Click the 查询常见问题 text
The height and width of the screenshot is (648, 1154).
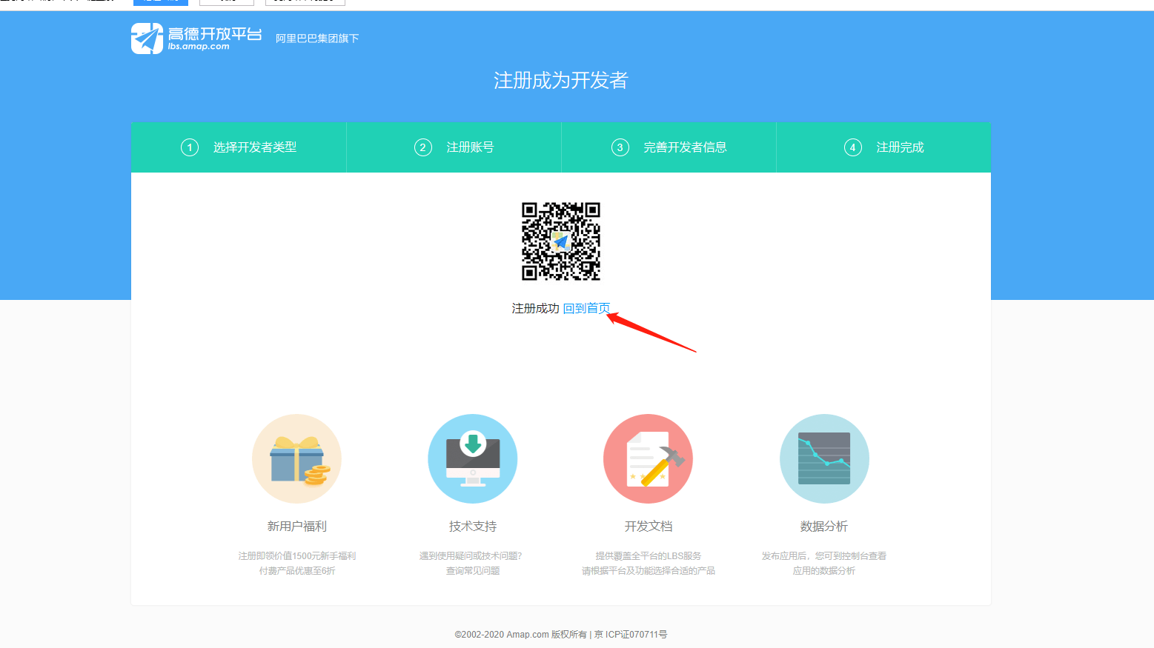[473, 570]
